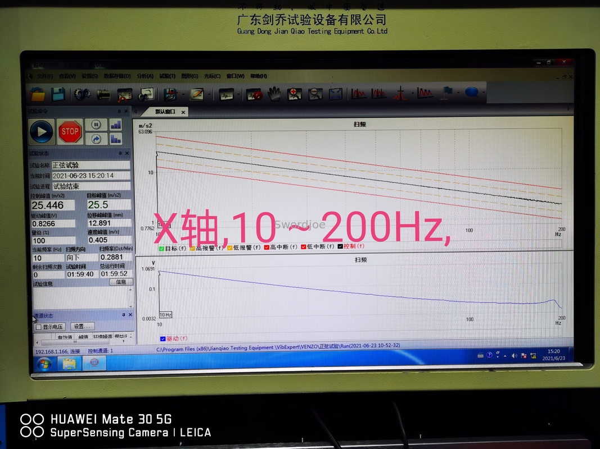Open dropdown arrow beside pencil edit icon

pos(210,94)
